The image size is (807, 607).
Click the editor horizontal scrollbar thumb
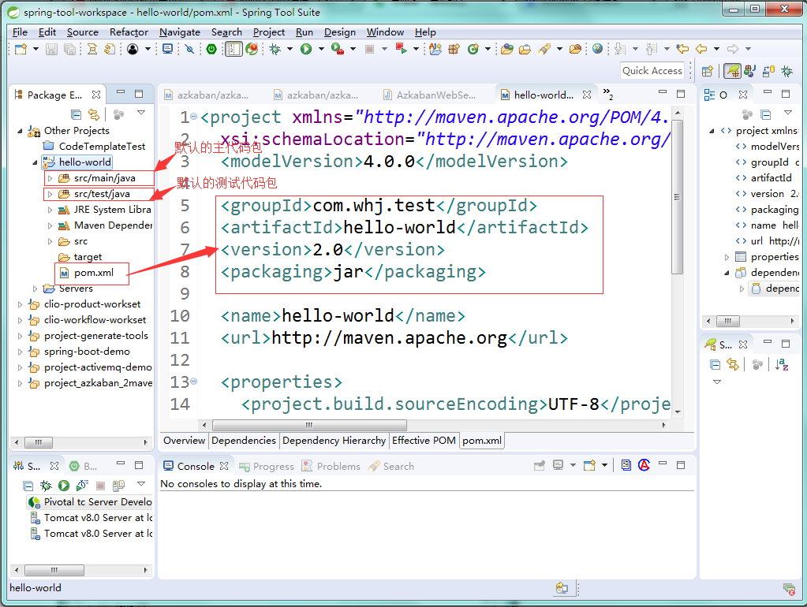click(309, 426)
